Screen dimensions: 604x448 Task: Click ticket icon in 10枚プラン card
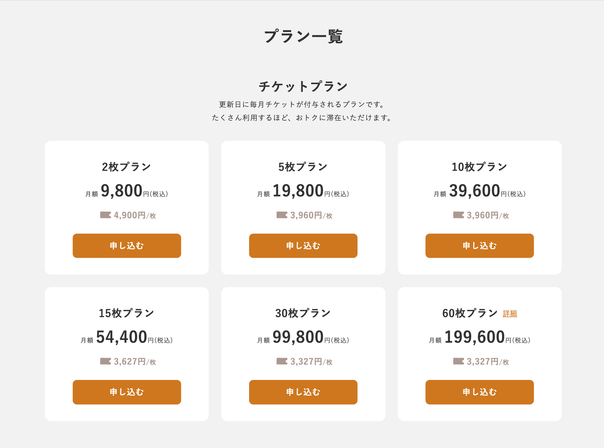(x=458, y=215)
